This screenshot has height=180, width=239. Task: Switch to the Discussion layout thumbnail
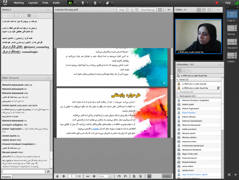232,42
